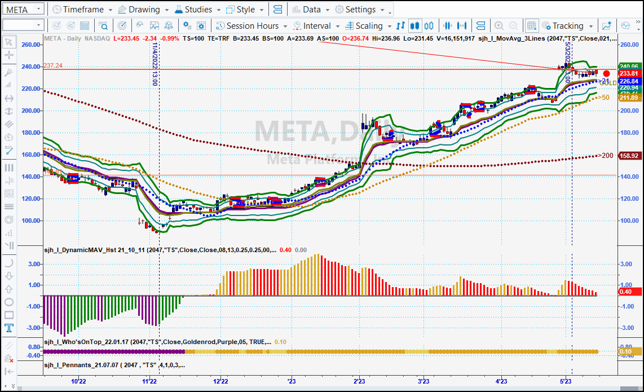Click the sjh_I_Pennants study label
The height and width of the screenshot is (392, 644).
coord(114,365)
